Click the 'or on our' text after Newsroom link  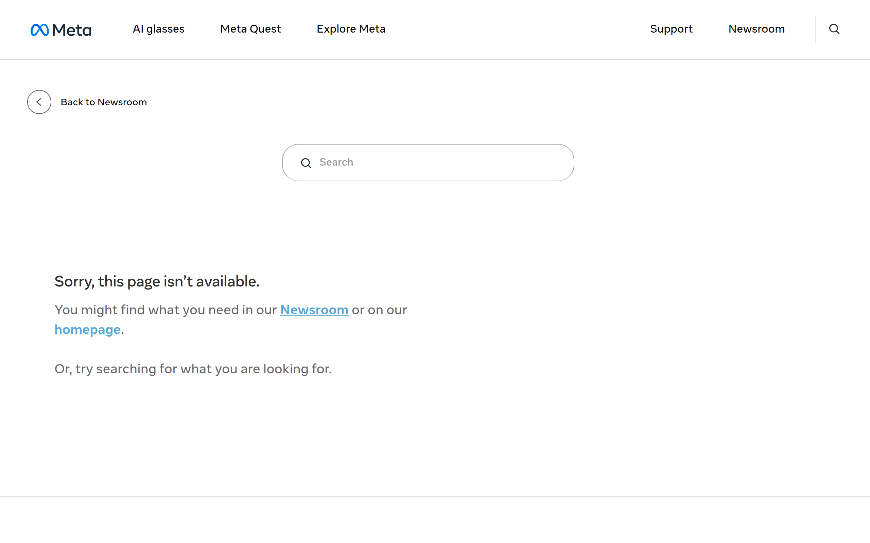coord(379,310)
